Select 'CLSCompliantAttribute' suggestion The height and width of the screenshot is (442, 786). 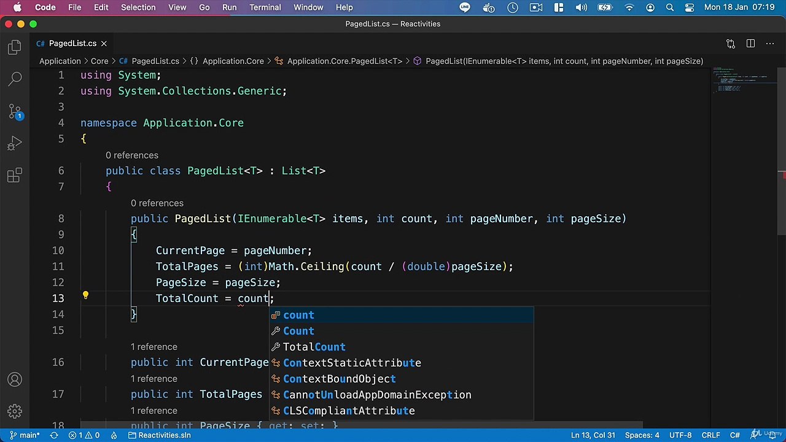pyautogui.click(x=402, y=411)
